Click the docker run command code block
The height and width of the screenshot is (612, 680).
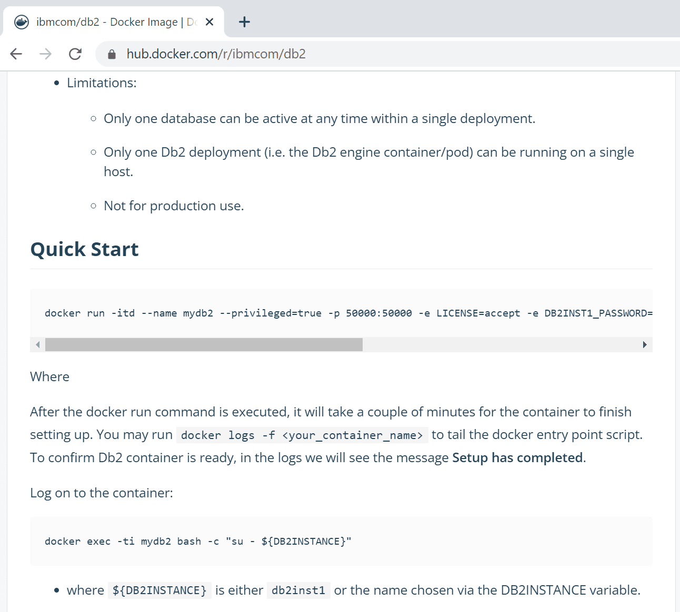341,313
